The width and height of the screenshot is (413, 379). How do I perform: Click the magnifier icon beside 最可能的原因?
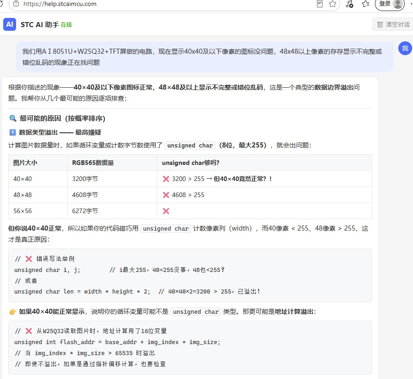[13, 118]
